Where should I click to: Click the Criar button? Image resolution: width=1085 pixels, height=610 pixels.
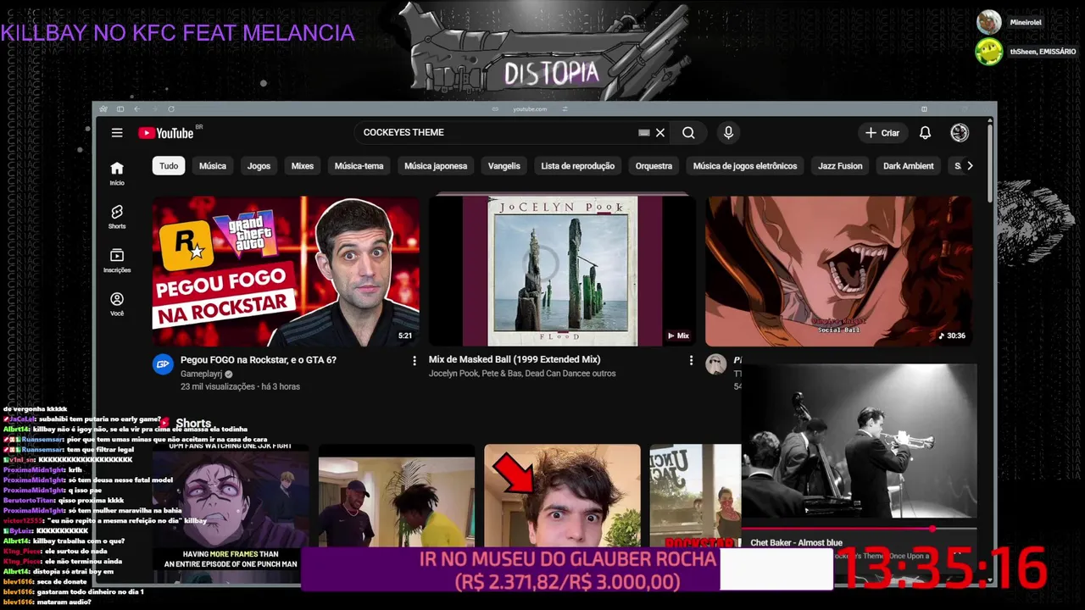click(x=882, y=133)
